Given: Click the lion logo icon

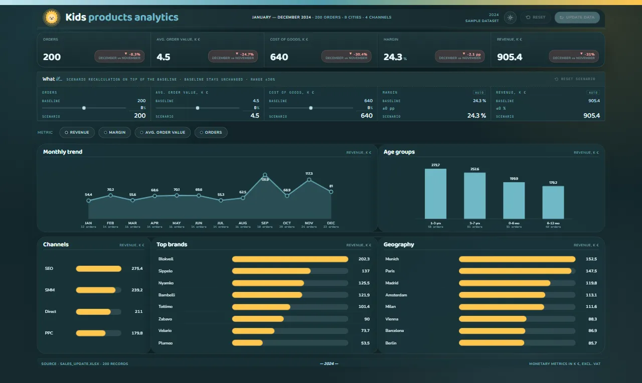Looking at the screenshot, I should 52,18.
